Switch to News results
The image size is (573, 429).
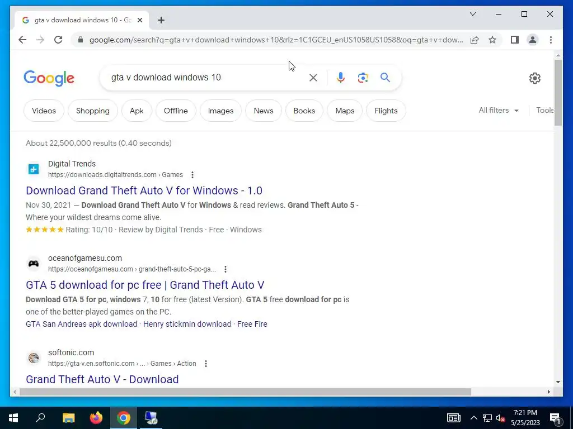pyautogui.click(x=264, y=111)
